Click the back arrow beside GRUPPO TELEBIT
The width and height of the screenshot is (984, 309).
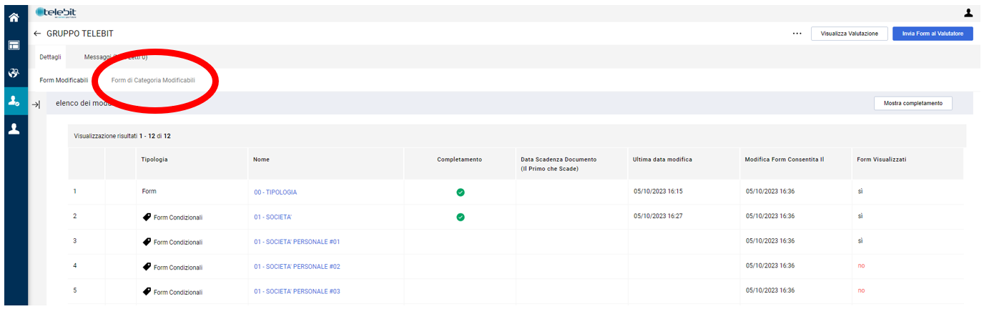point(37,34)
